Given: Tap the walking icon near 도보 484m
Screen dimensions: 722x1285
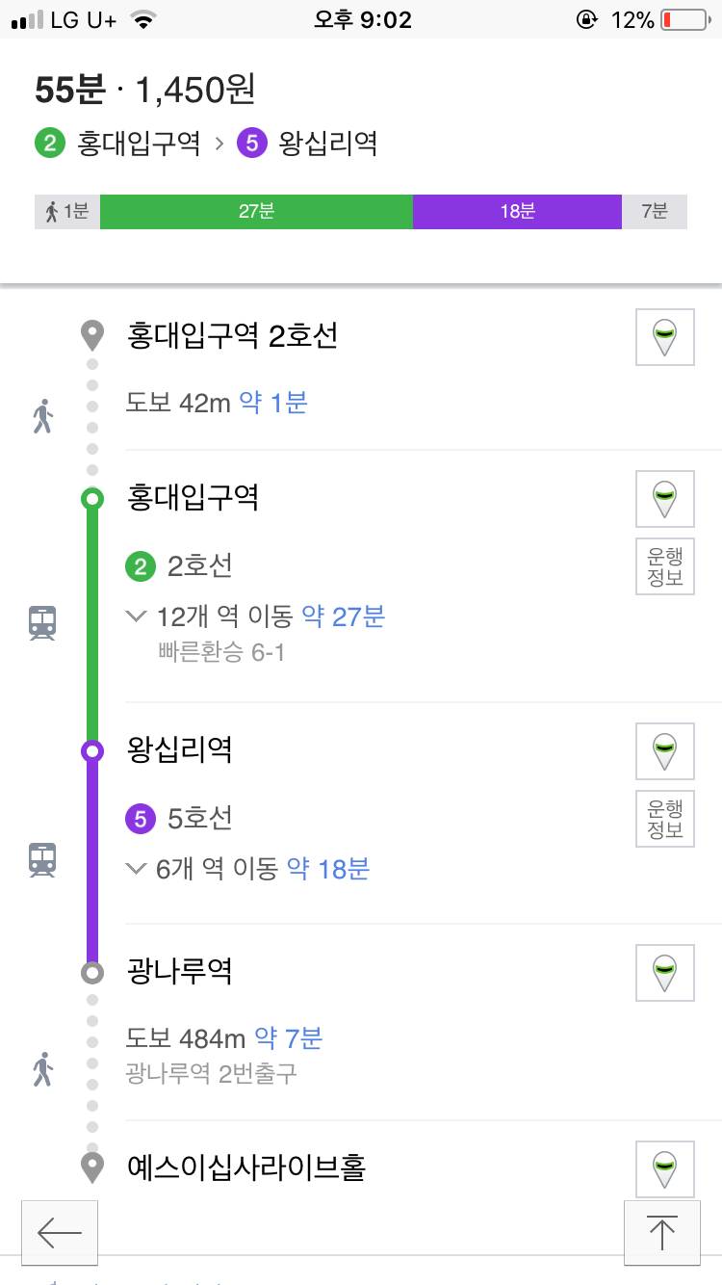Looking at the screenshot, I should click(40, 1069).
